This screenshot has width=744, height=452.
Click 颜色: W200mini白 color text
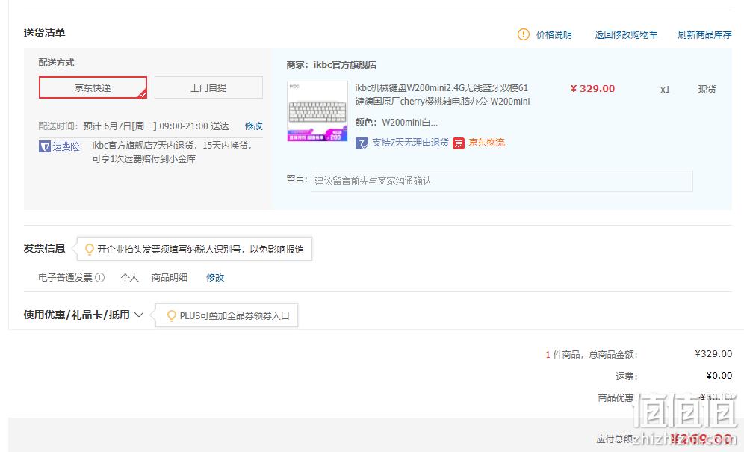tap(396, 122)
